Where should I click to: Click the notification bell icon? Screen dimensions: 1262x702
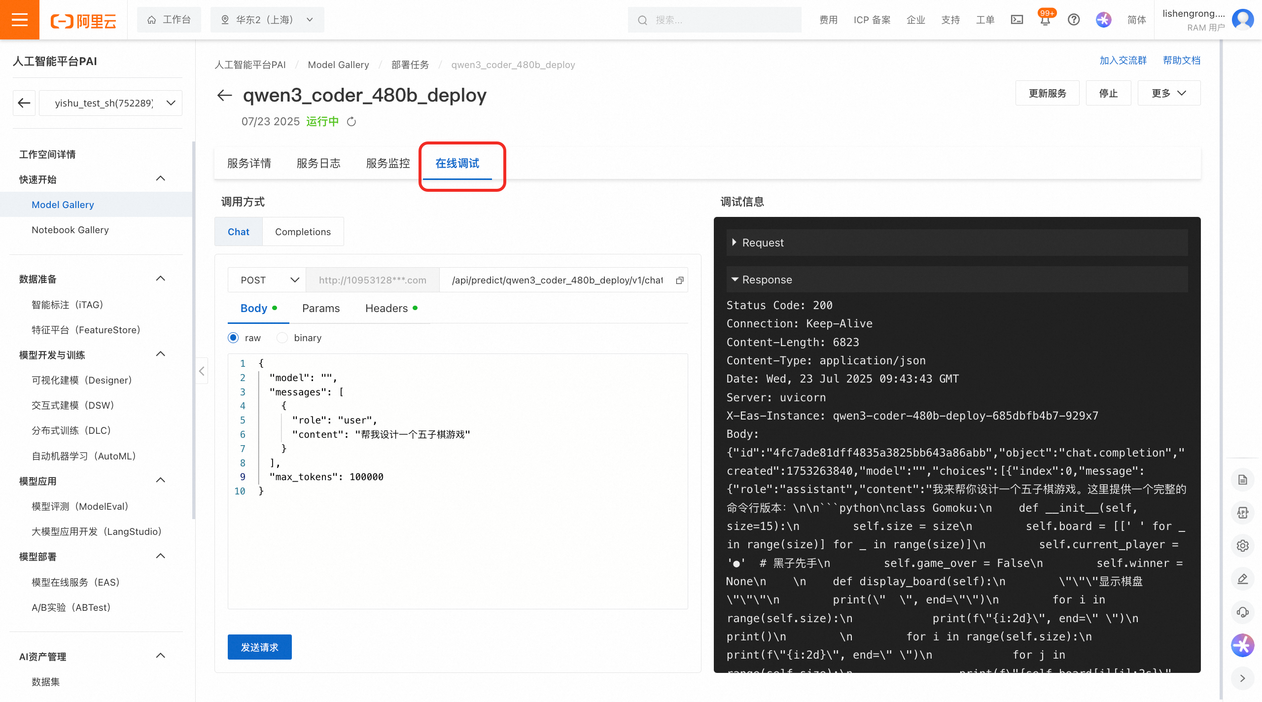(1045, 20)
